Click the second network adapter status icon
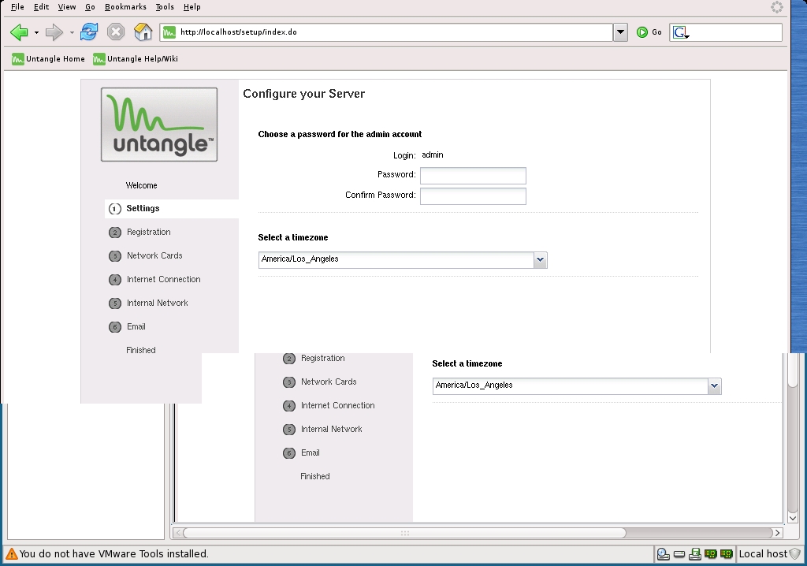The height and width of the screenshot is (566, 807). tap(726, 554)
